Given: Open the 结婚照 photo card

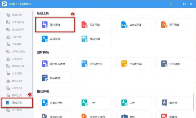Looking at the screenshot, I should point(174,114).
